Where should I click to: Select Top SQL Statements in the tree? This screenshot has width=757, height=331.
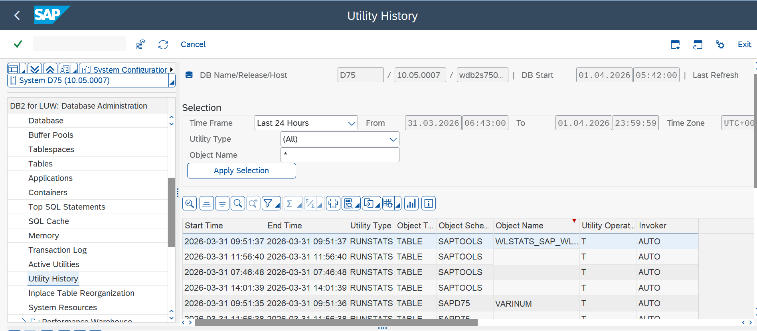[x=67, y=207]
